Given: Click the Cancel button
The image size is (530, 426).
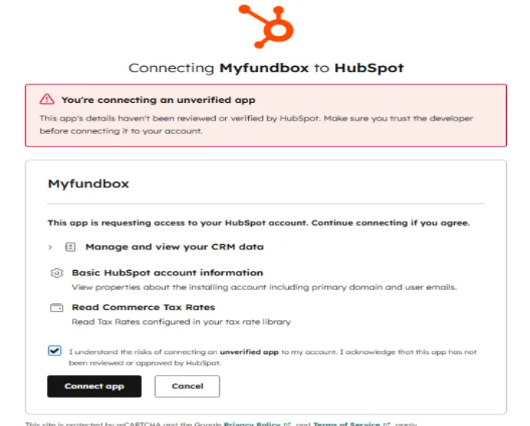Looking at the screenshot, I should pos(187,386).
